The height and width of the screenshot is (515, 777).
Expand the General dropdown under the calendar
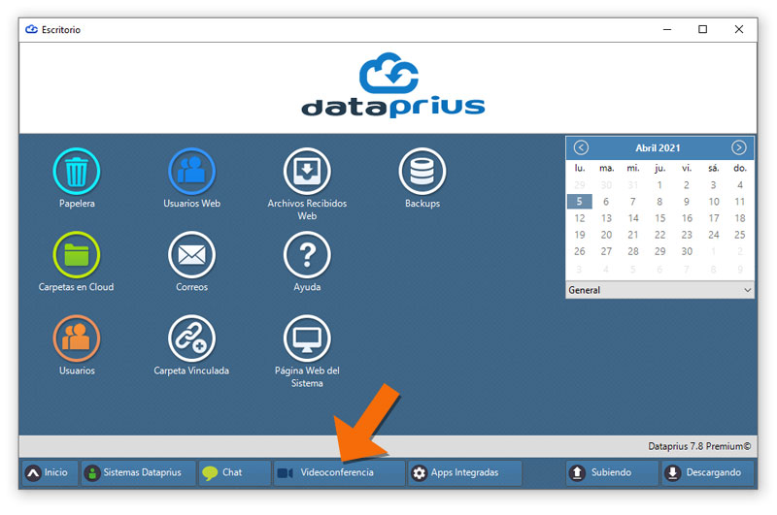(x=659, y=290)
